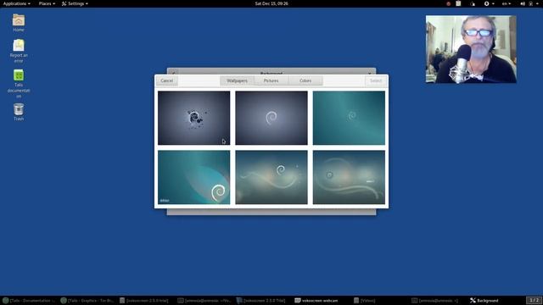Select the teal wallpaper with large bottom-right swirl
543x305 pixels.
tap(193, 177)
